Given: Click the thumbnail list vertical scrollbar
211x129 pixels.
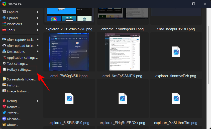Looking at the screenshot, I should pyautogui.click(x=209, y=55).
